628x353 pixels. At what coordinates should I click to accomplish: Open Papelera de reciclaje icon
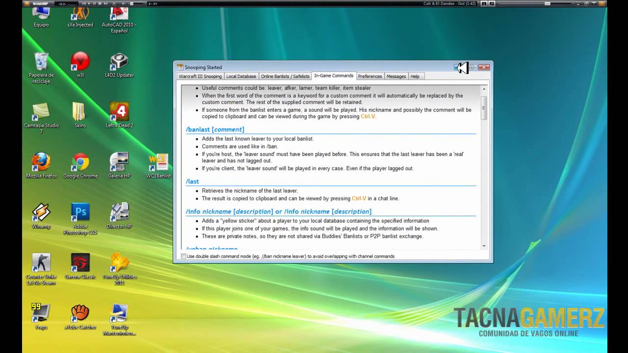tap(41, 68)
